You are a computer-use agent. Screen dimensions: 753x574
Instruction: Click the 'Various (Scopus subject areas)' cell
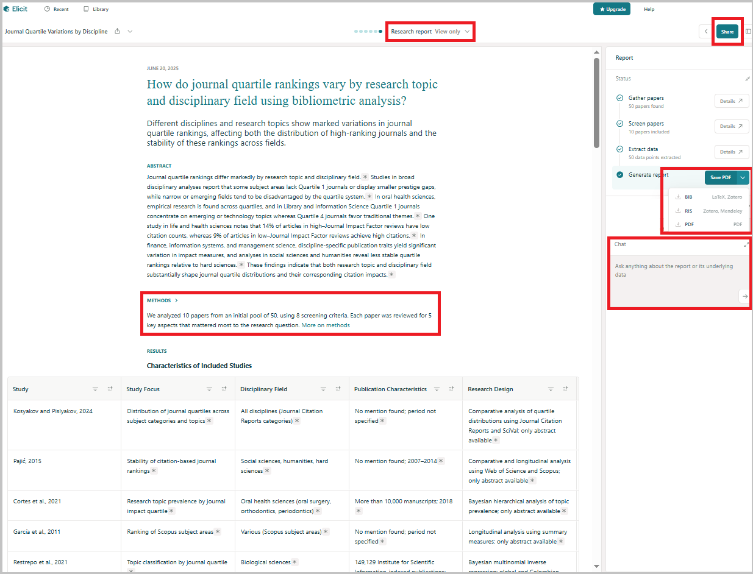pos(292,536)
